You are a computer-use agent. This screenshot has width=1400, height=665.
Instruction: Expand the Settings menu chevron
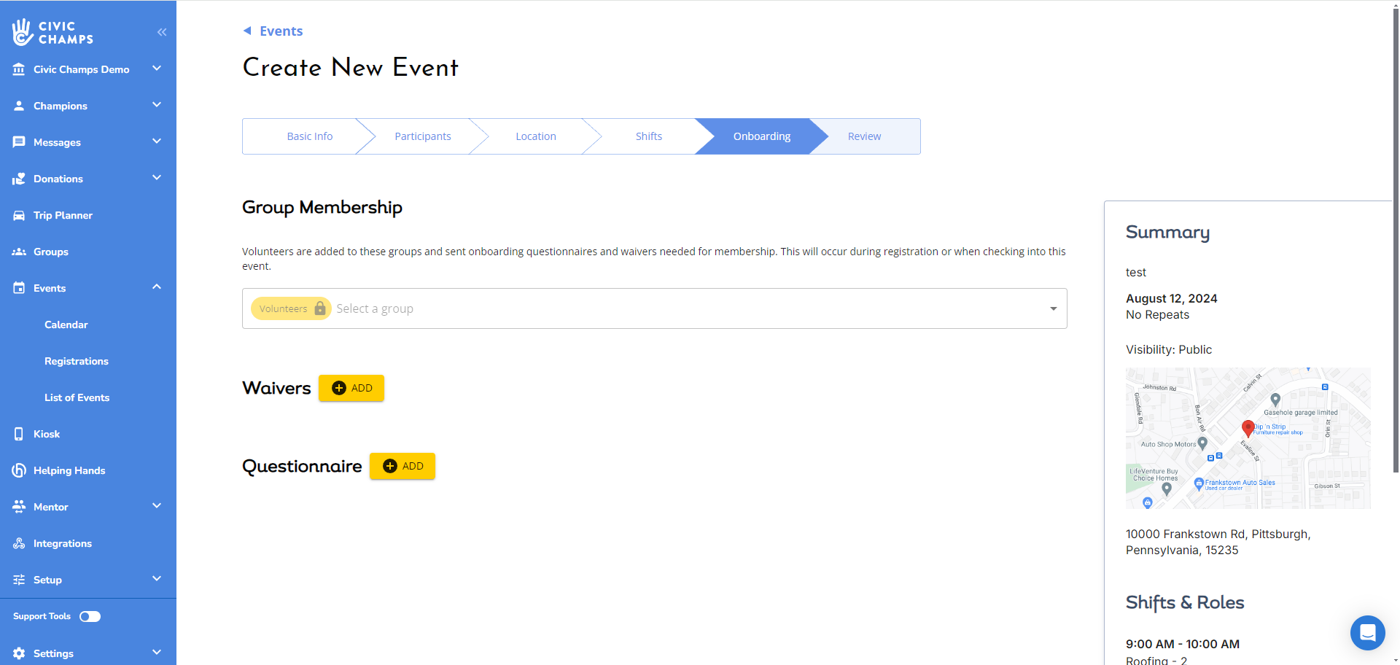point(157,653)
